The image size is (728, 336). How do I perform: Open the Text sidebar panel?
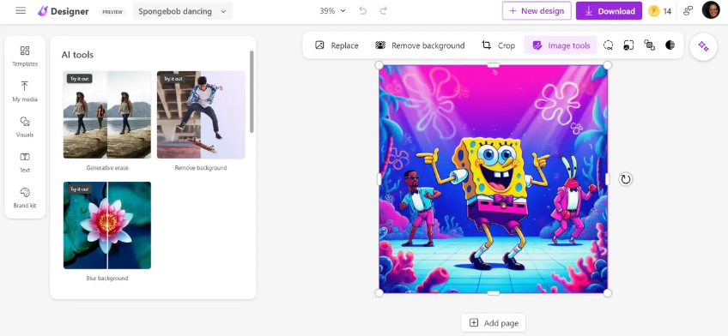coord(25,162)
